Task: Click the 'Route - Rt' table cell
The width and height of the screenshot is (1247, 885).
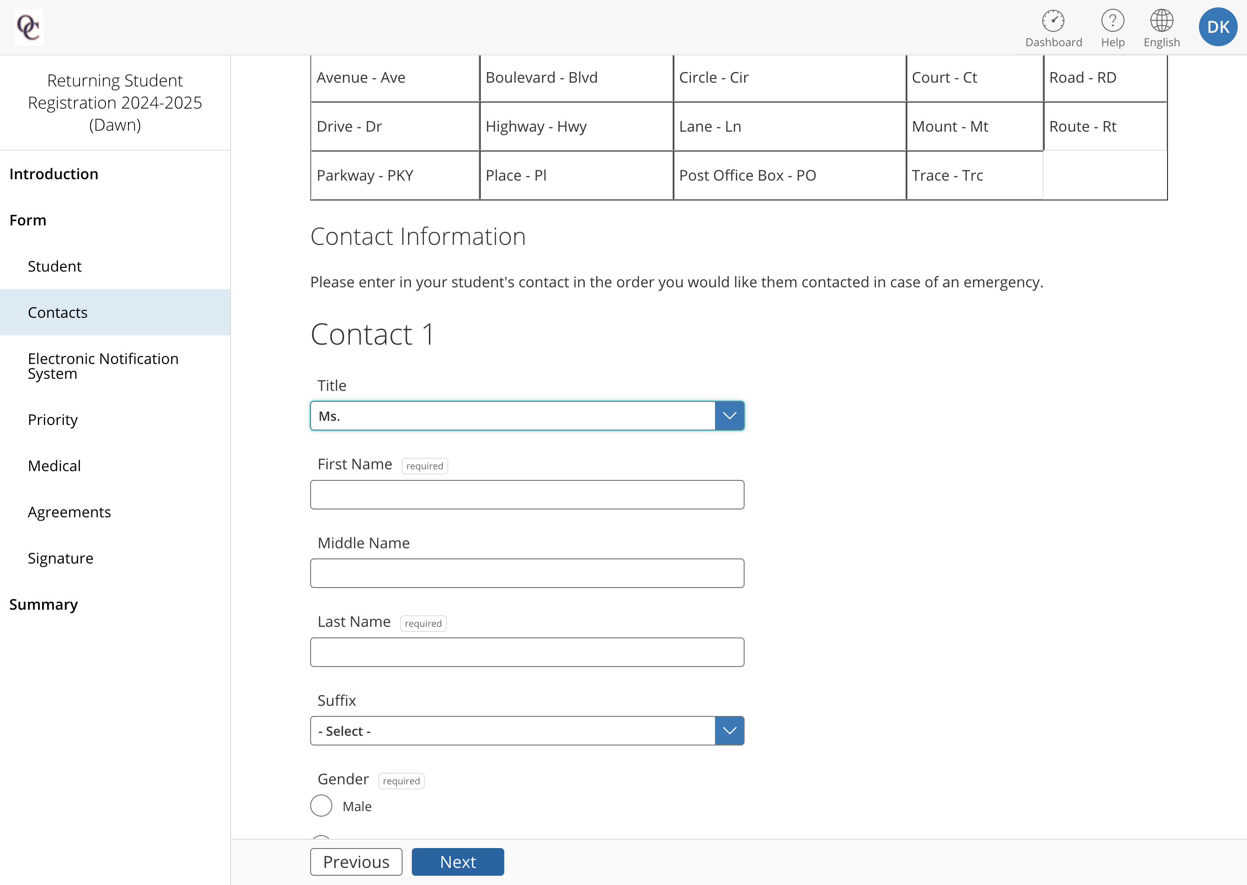Action: (1105, 127)
